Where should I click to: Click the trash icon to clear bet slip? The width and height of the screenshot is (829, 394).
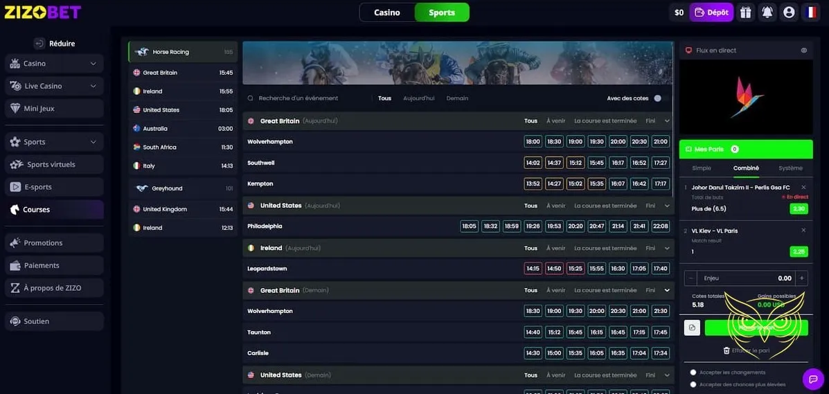point(727,350)
